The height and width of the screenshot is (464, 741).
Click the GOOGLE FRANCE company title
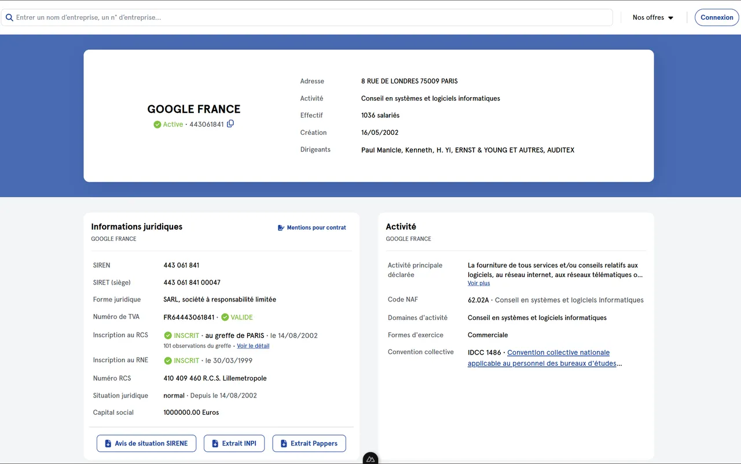194,109
